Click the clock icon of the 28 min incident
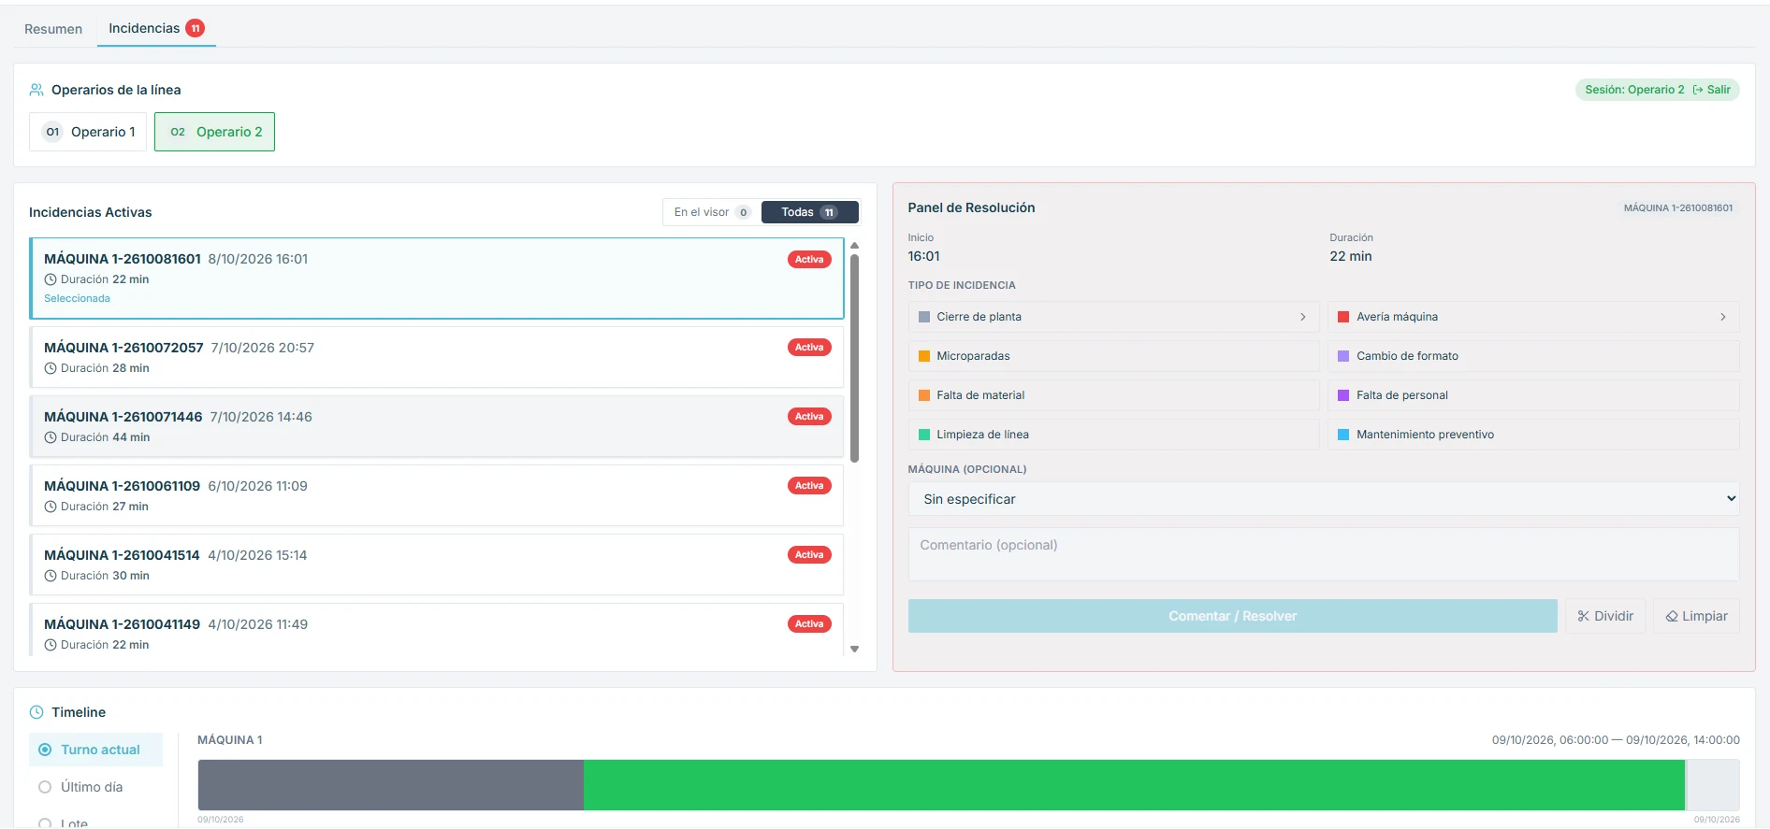Viewport: 1770px width, 829px height. click(51, 368)
